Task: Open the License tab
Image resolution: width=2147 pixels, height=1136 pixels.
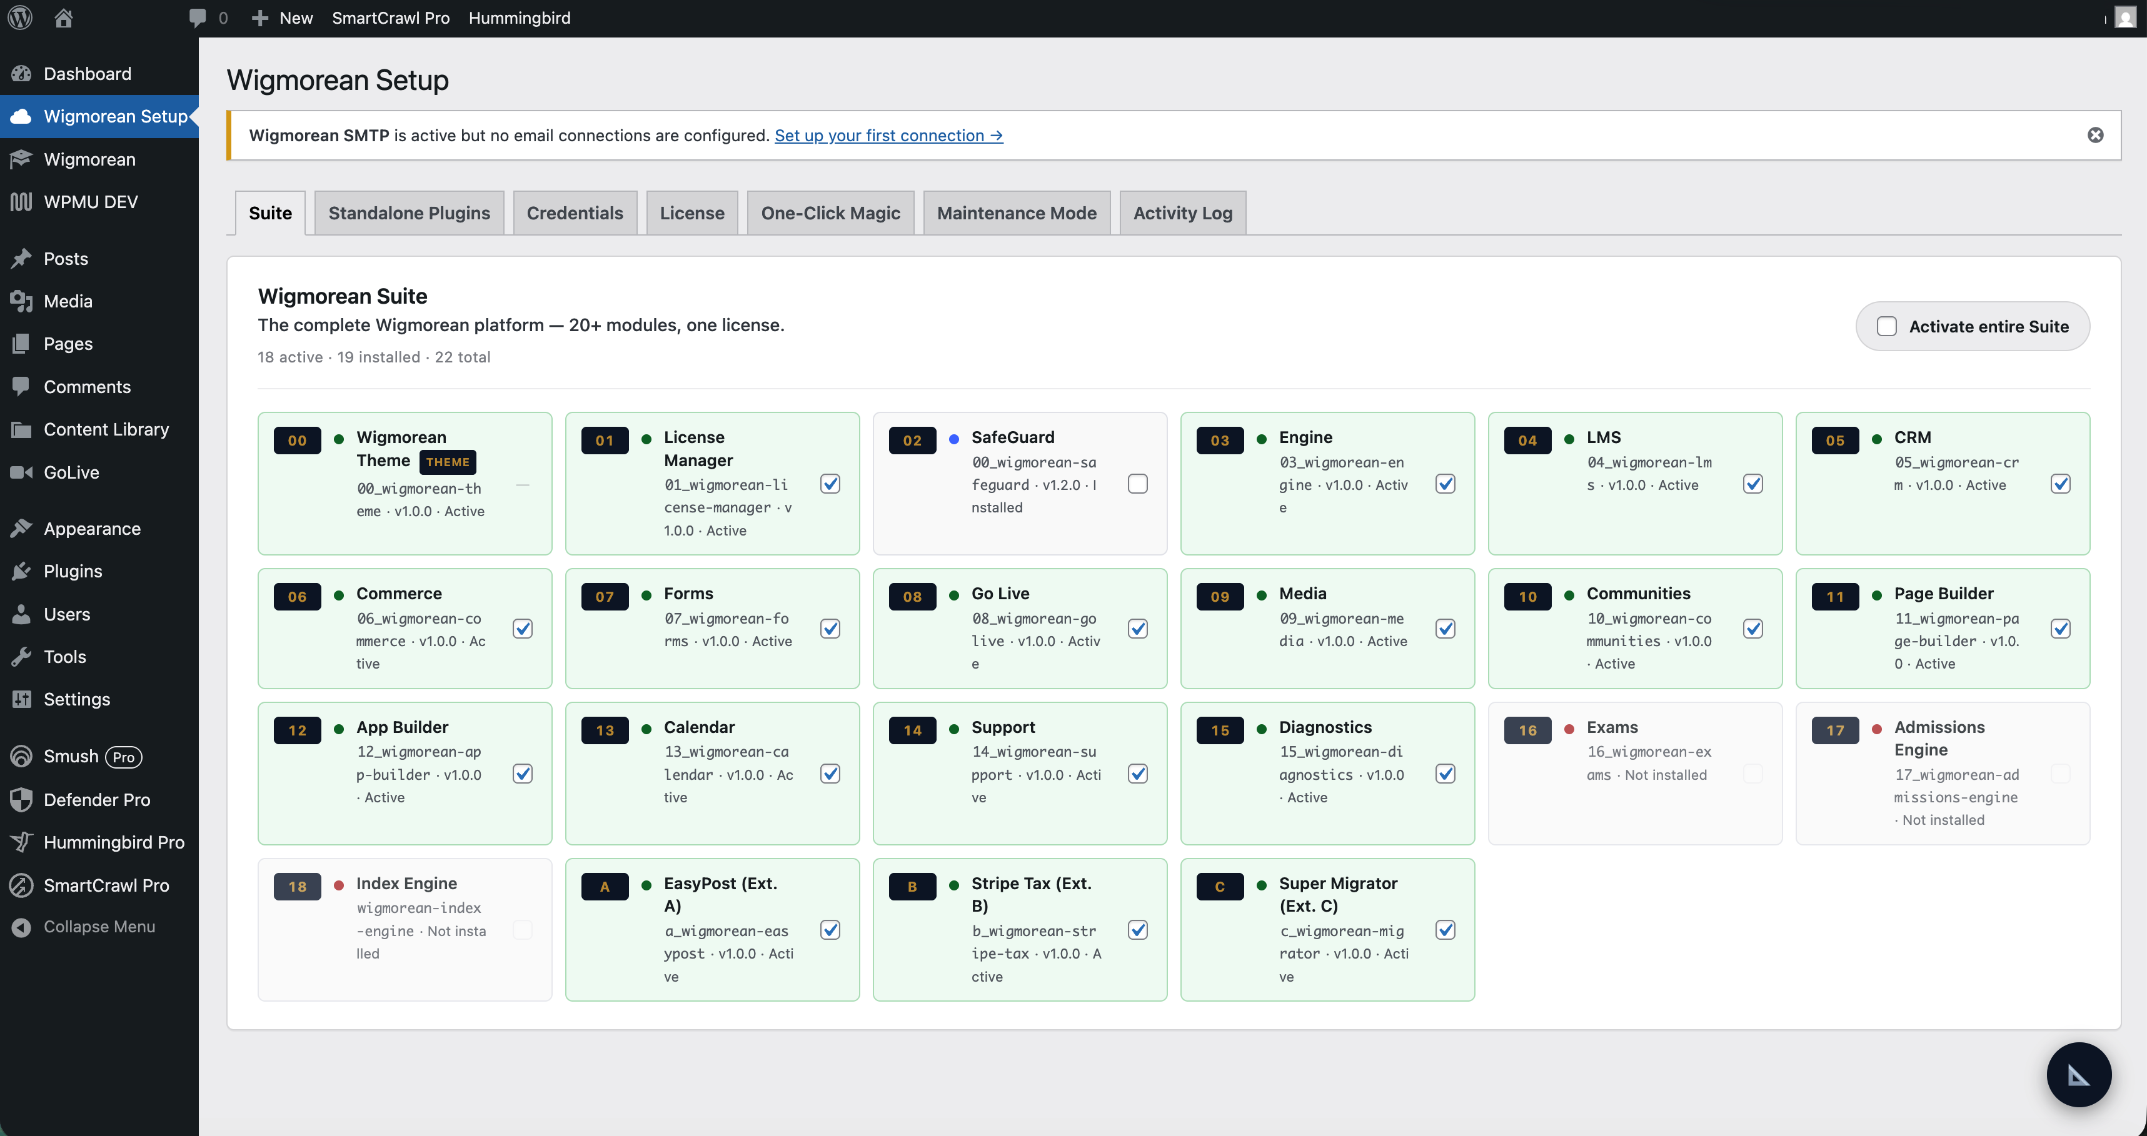Action: click(x=691, y=213)
